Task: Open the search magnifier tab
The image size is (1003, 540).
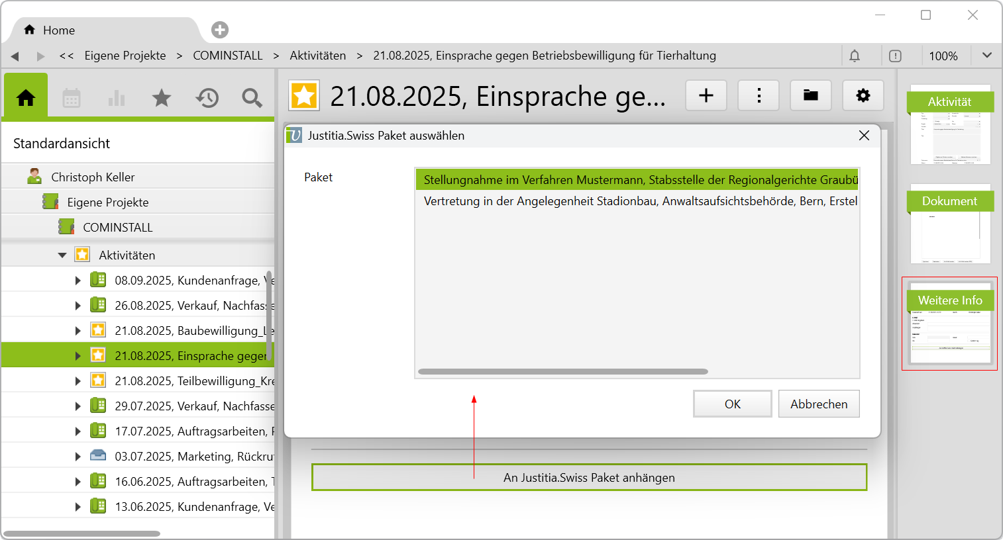Action: (x=252, y=98)
